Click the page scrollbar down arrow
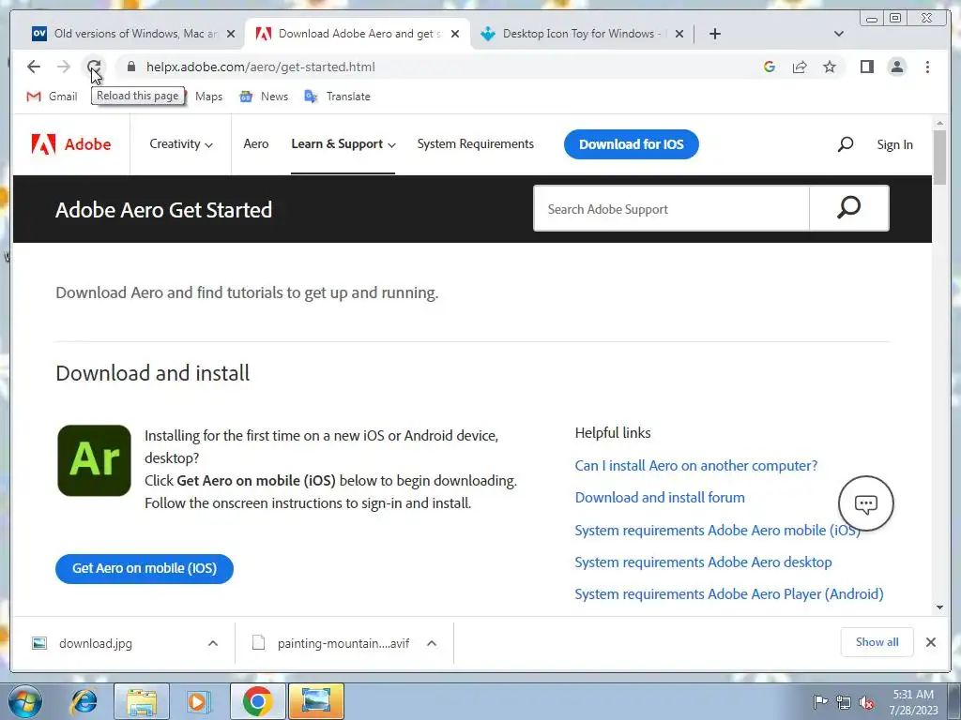Viewport: 961px width, 720px height. [x=939, y=607]
